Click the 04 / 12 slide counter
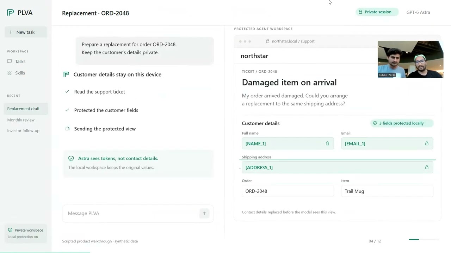Image resolution: width=451 pixels, height=253 pixels. tap(375, 241)
